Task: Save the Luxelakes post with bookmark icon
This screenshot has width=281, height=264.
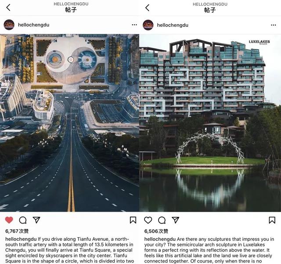Action: [x=272, y=220]
